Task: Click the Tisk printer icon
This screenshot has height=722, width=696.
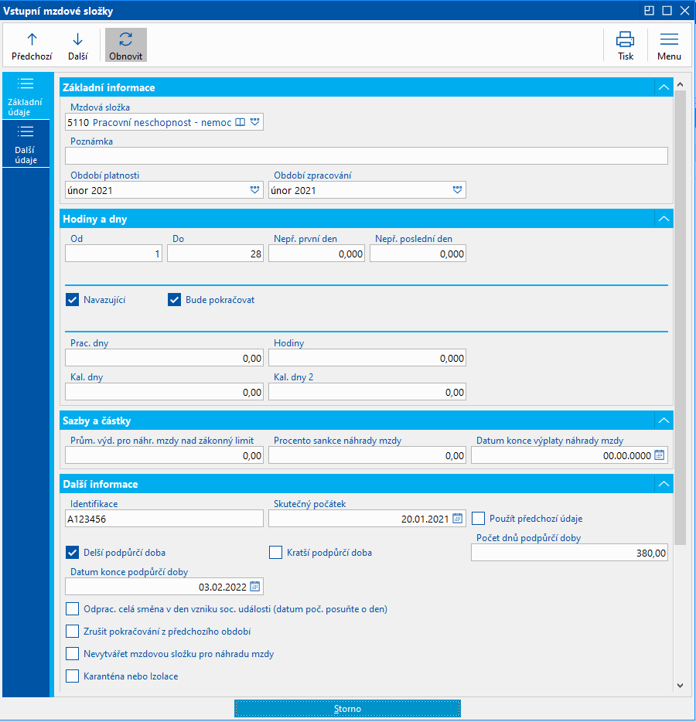Action: 625,39
